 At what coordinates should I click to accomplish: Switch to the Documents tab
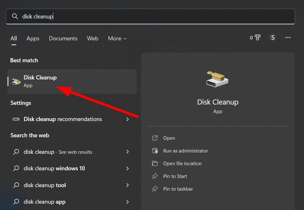(63, 38)
